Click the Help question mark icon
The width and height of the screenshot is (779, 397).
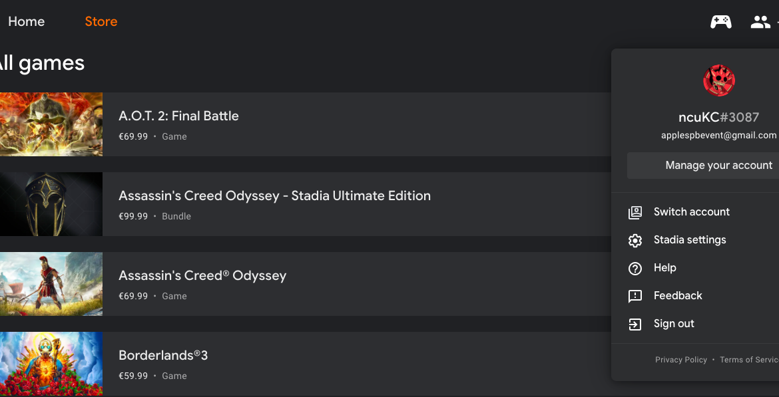click(x=635, y=269)
